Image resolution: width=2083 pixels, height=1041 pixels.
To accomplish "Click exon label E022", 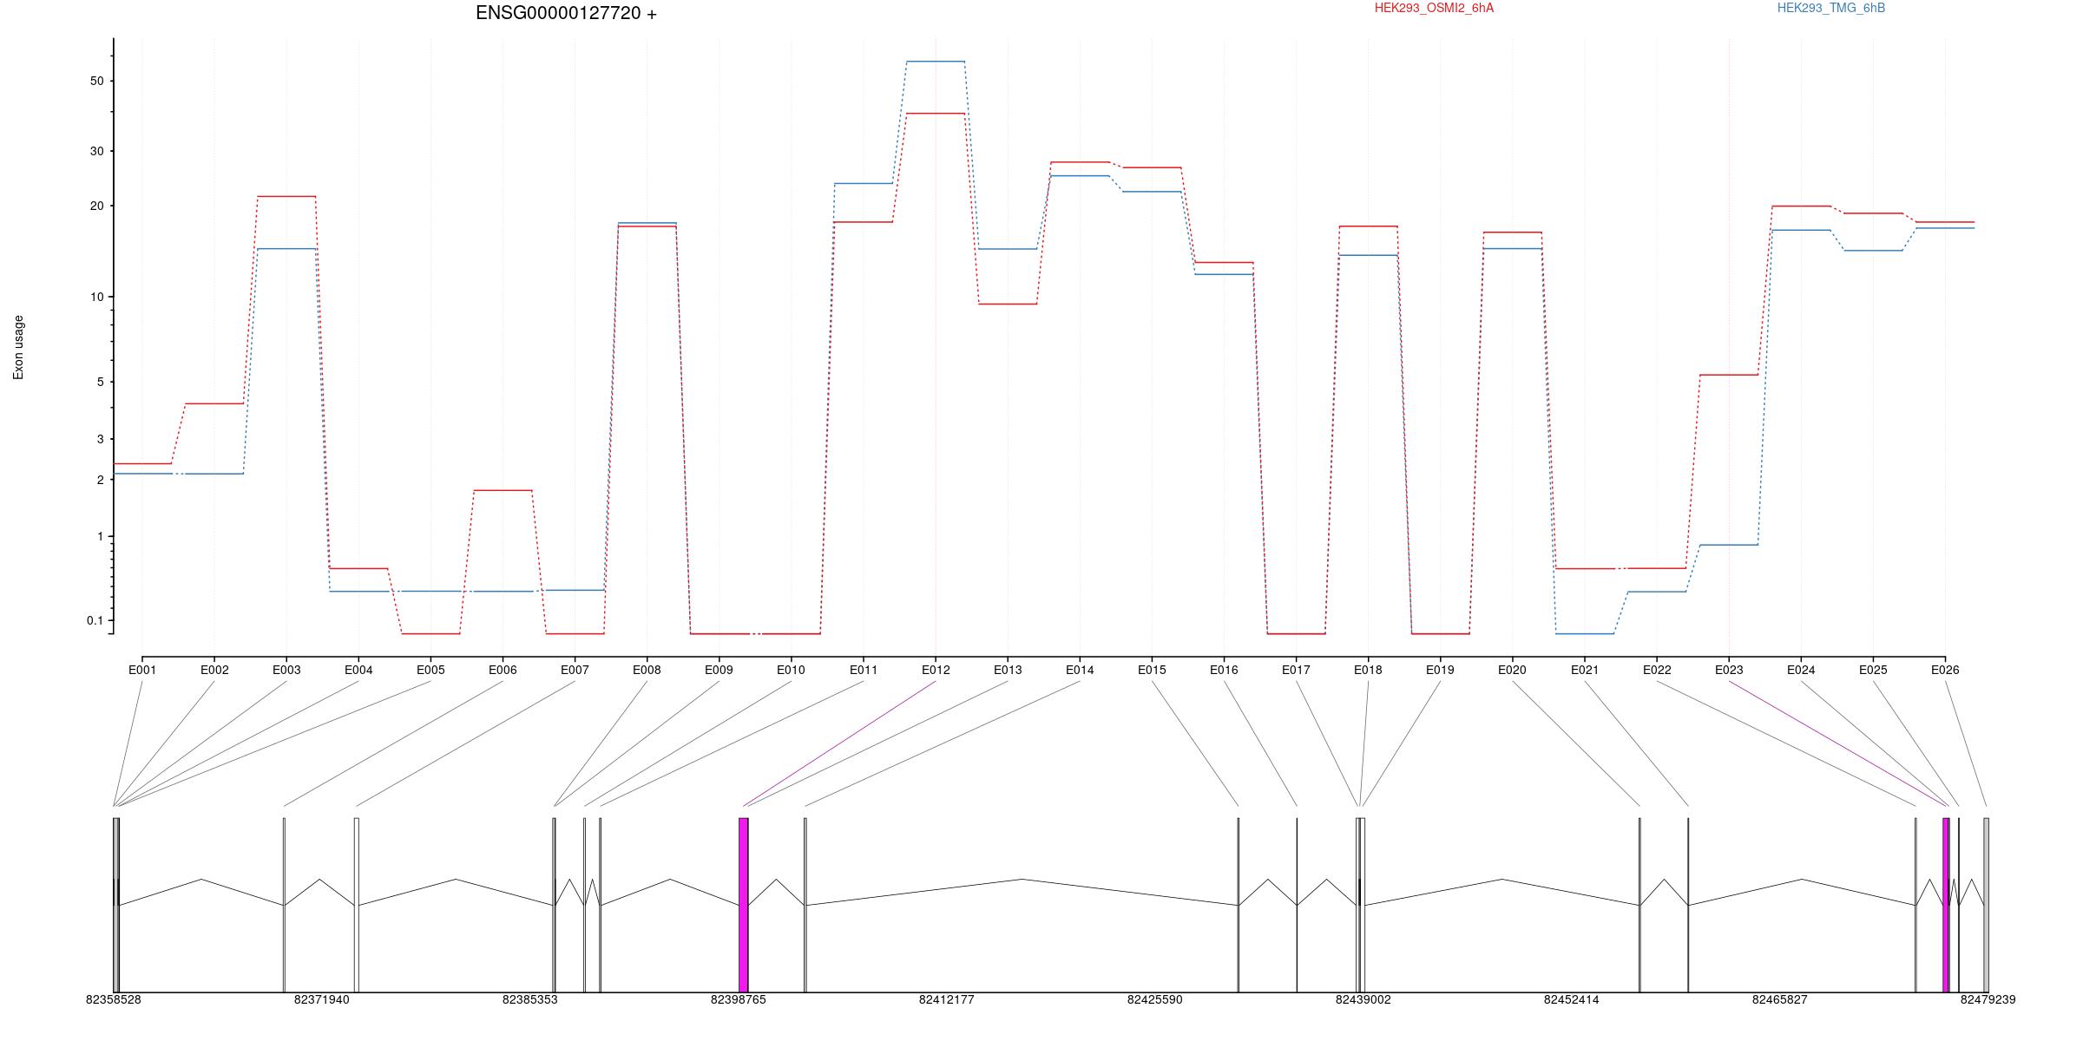I will pos(1657,670).
